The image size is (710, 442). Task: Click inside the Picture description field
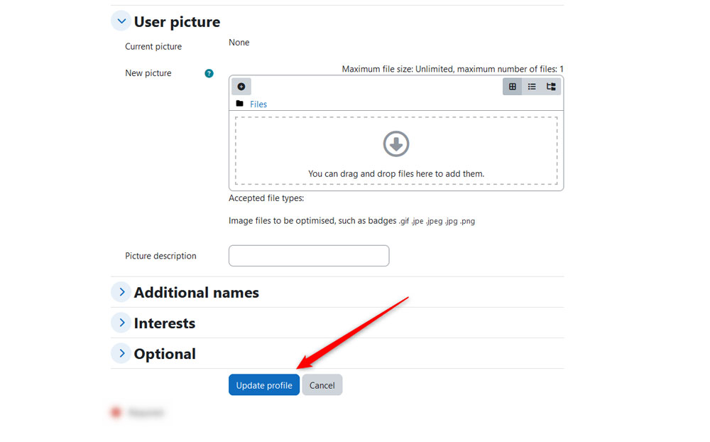coord(308,256)
